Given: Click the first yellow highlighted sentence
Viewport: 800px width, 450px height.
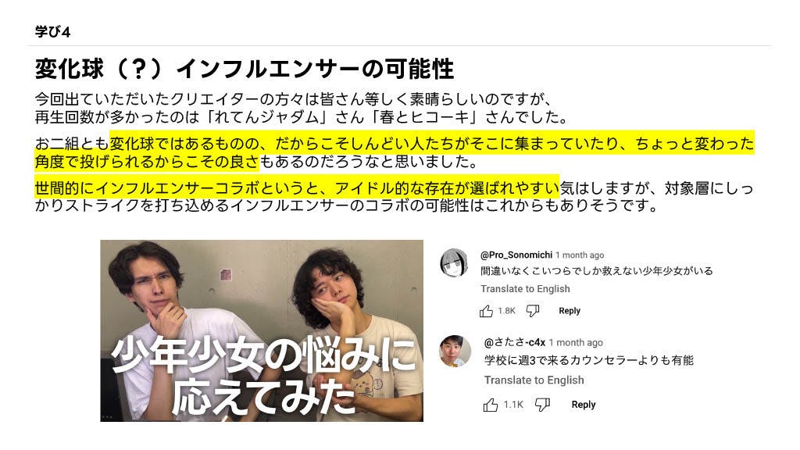Looking at the screenshot, I should [395, 152].
